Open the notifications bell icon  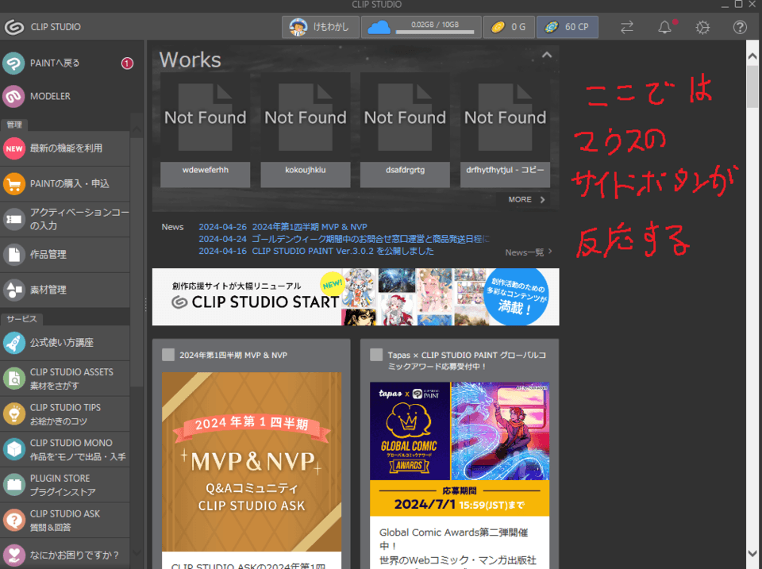click(664, 27)
